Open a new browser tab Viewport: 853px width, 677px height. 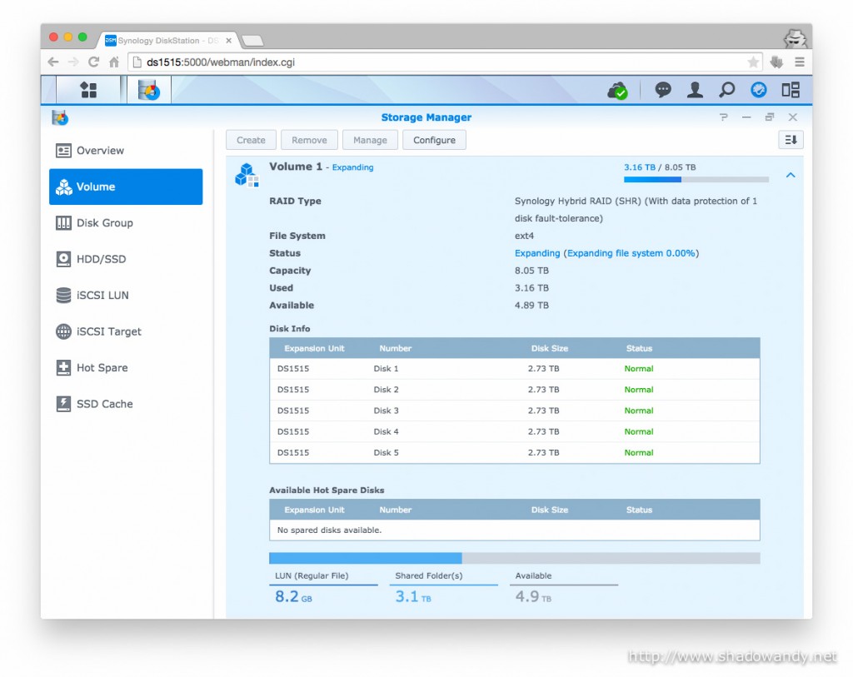coord(252,41)
